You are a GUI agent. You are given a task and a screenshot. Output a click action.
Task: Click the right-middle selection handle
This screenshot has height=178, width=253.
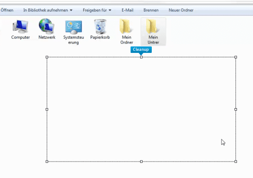tap(235, 109)
